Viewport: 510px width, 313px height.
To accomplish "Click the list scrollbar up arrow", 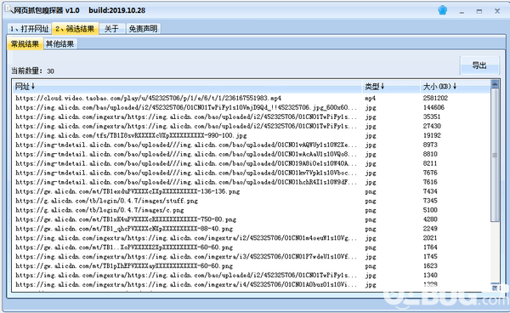I will point(495,84).
